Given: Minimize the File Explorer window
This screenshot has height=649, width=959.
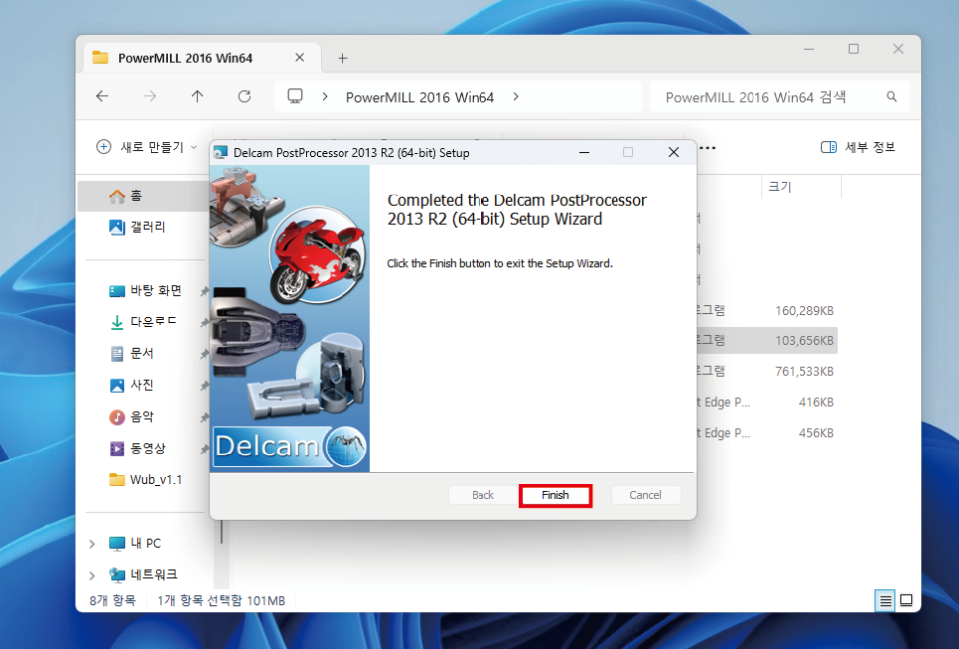Looking at the screenshot, I should tap(809, 49).
